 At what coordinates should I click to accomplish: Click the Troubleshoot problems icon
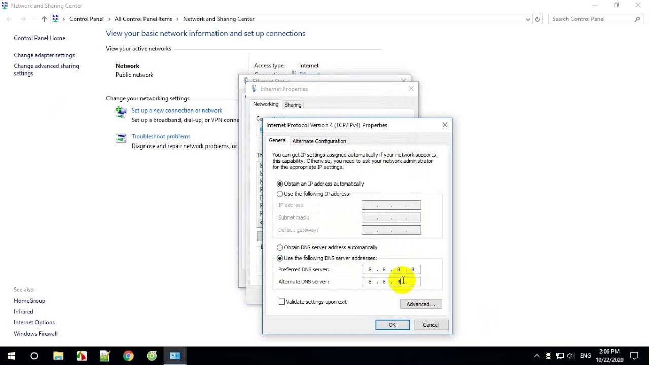(121, 138)
